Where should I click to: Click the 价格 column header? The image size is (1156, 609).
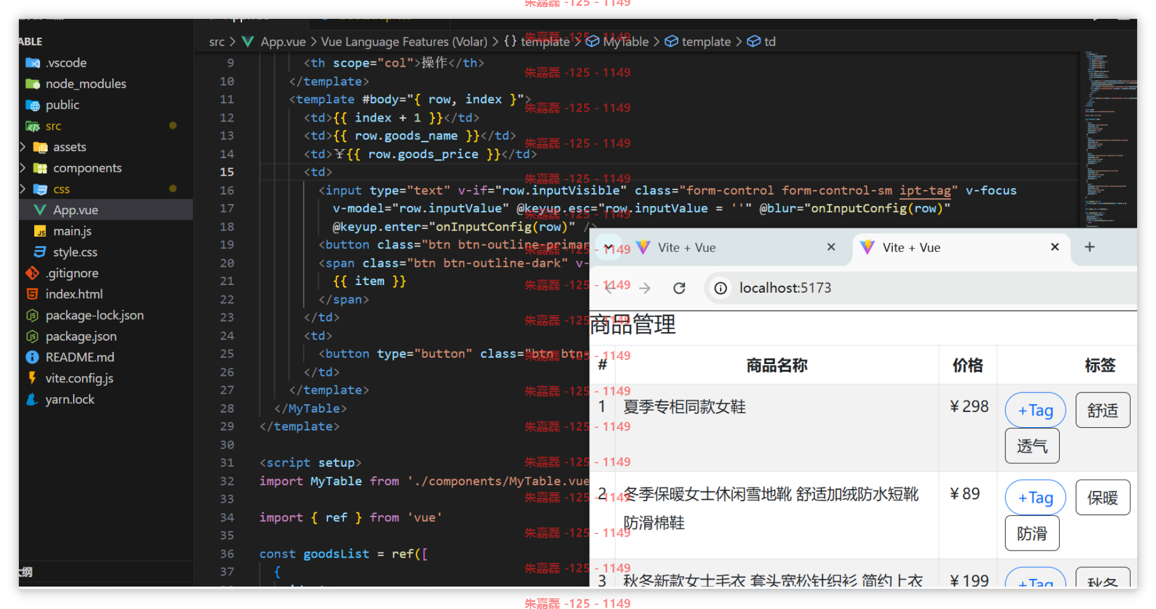pos(968,365)
